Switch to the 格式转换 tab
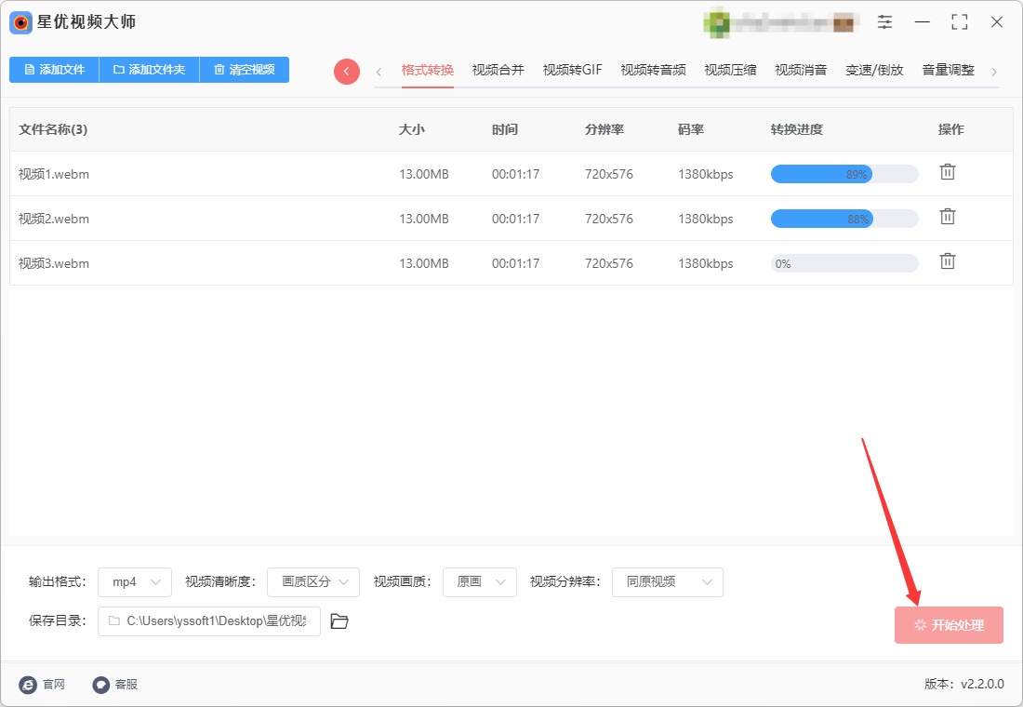Image resolution: width=1023 pixels, height=707 pixels. click(428, 70)
